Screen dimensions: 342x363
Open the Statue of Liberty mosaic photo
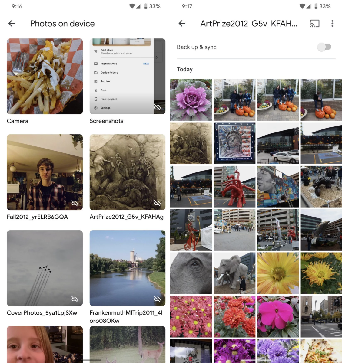[x=234, y=143]
